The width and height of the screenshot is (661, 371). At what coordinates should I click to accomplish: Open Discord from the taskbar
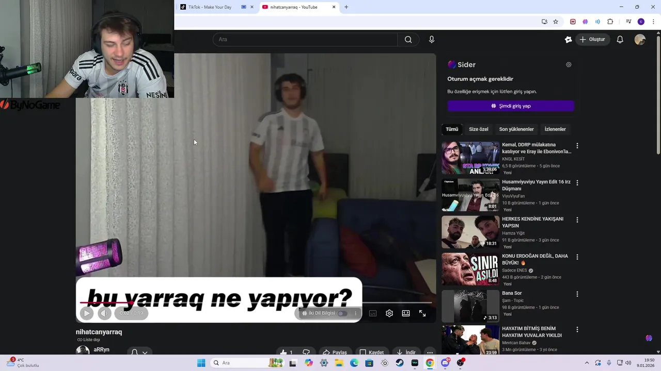point(445,363)
